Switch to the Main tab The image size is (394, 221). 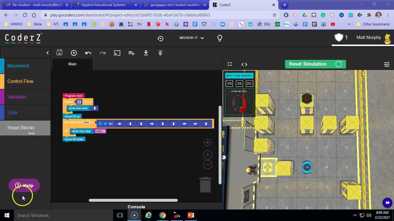[72, 64]
